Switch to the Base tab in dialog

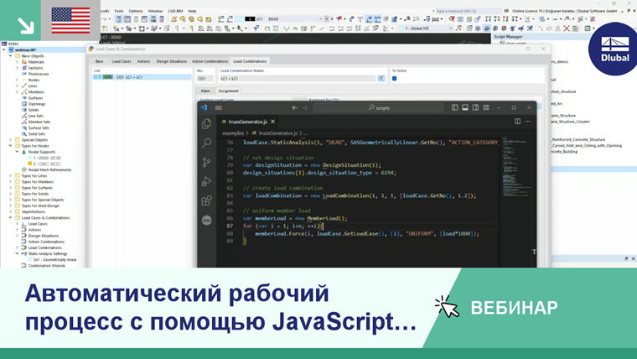99,61
